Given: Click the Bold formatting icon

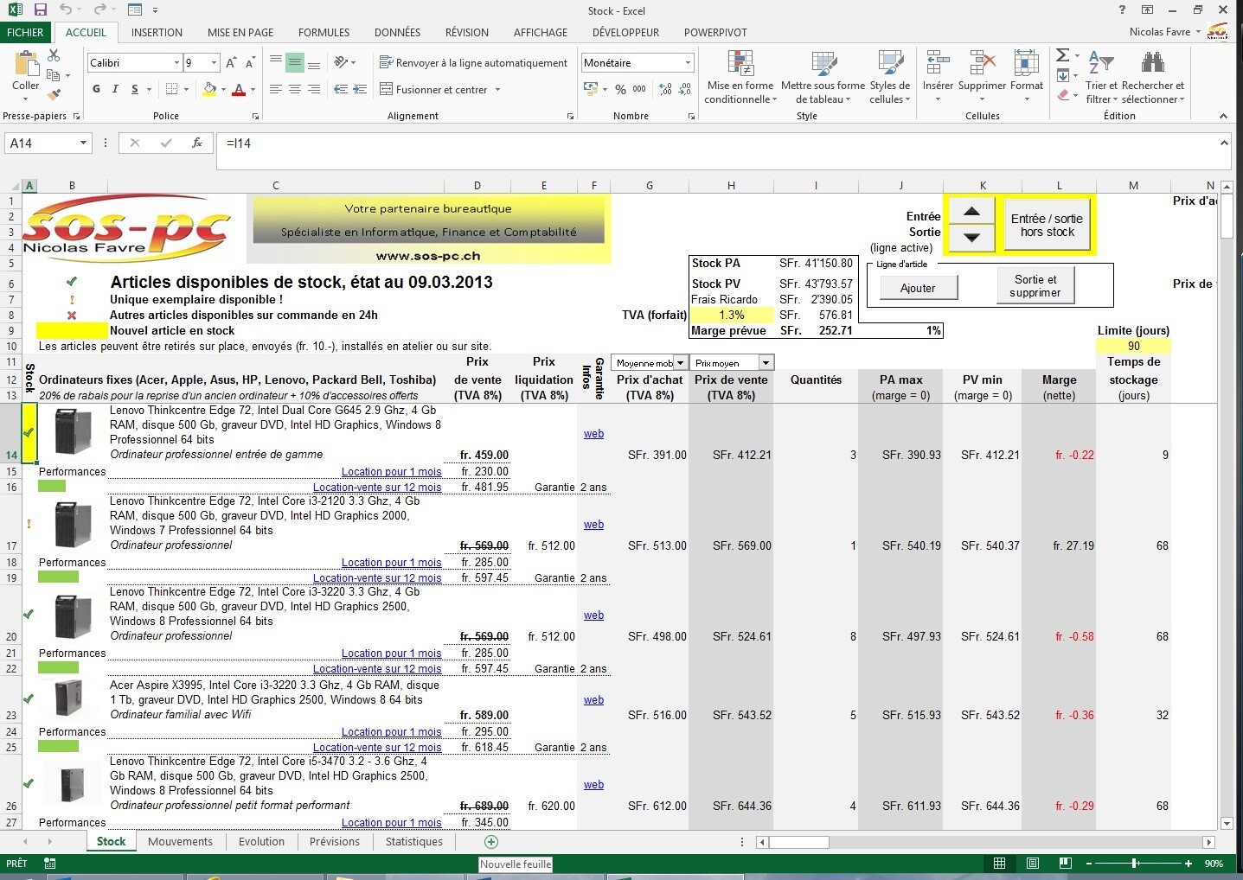Looking at the screenshot, I should pos(96,89).
